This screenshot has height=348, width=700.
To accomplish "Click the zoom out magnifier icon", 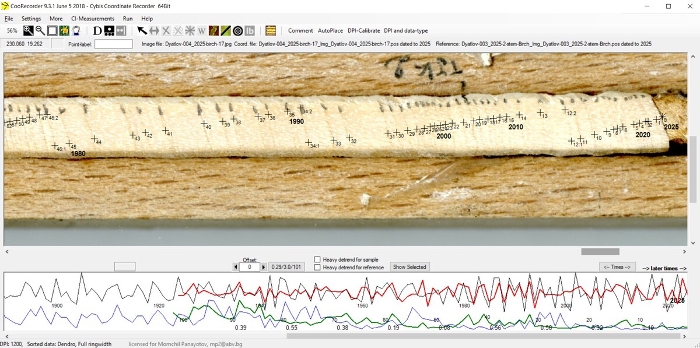I will pyautogui.click(x=40, y=30).
